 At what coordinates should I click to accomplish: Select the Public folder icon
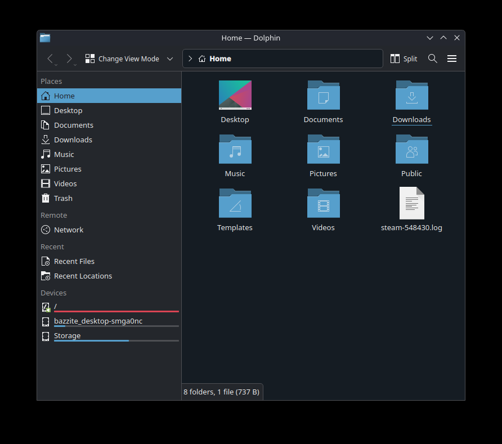pyautogui.click(x=412, y=149)
